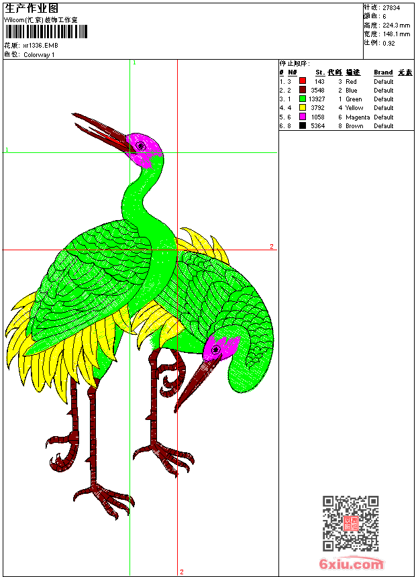Click stitch count 3548 in Blue row
416x577 pixels.
[318, 91]
